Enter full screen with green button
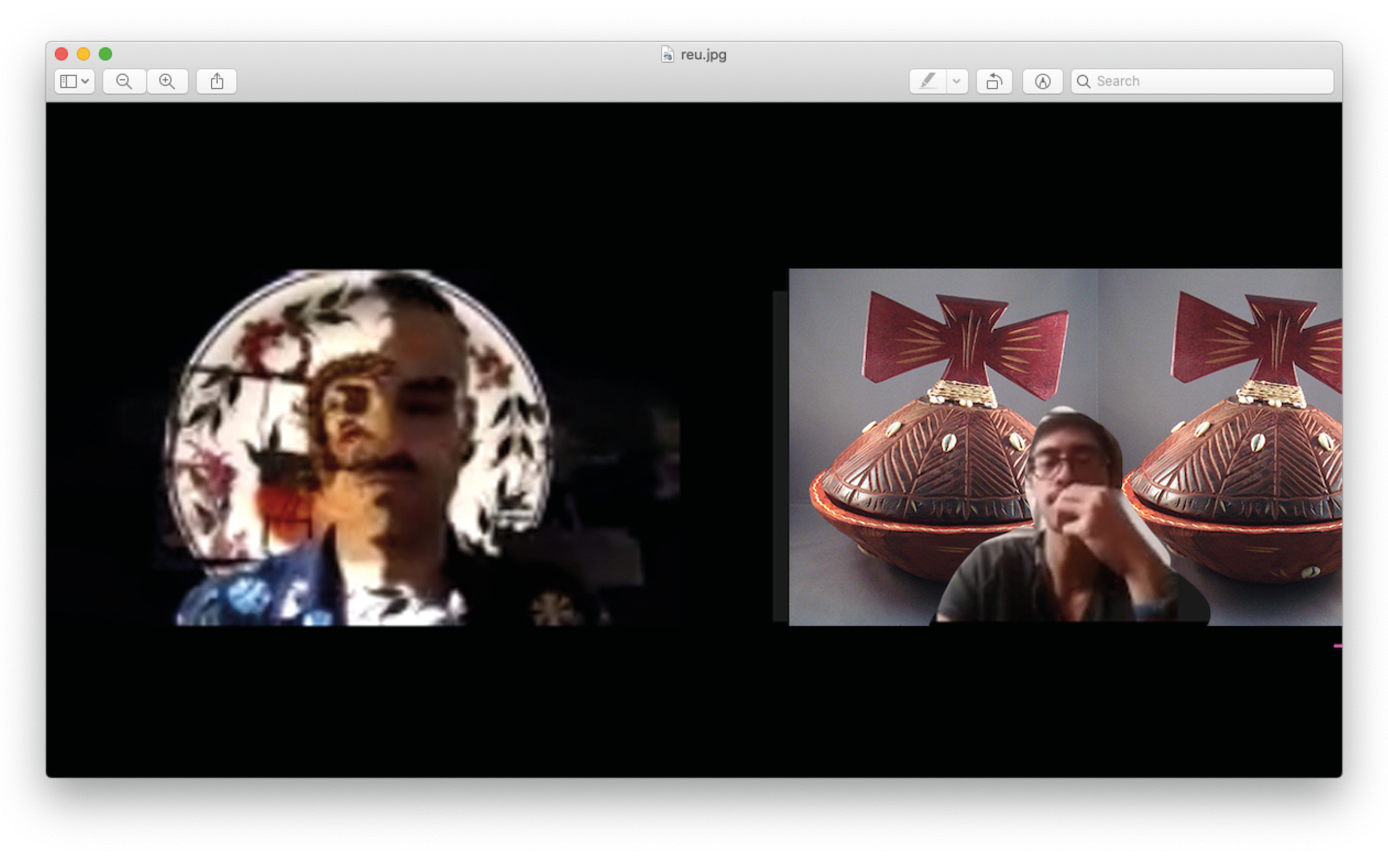The width and height of the screenshot is (1388, 859). tap(106, 54)
